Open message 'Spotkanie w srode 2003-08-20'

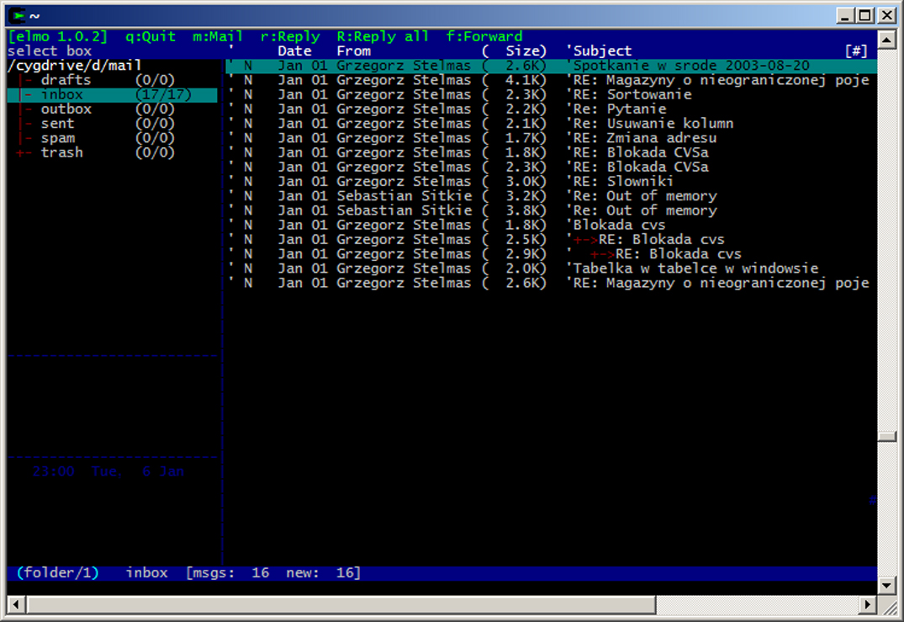pos(552,65)
